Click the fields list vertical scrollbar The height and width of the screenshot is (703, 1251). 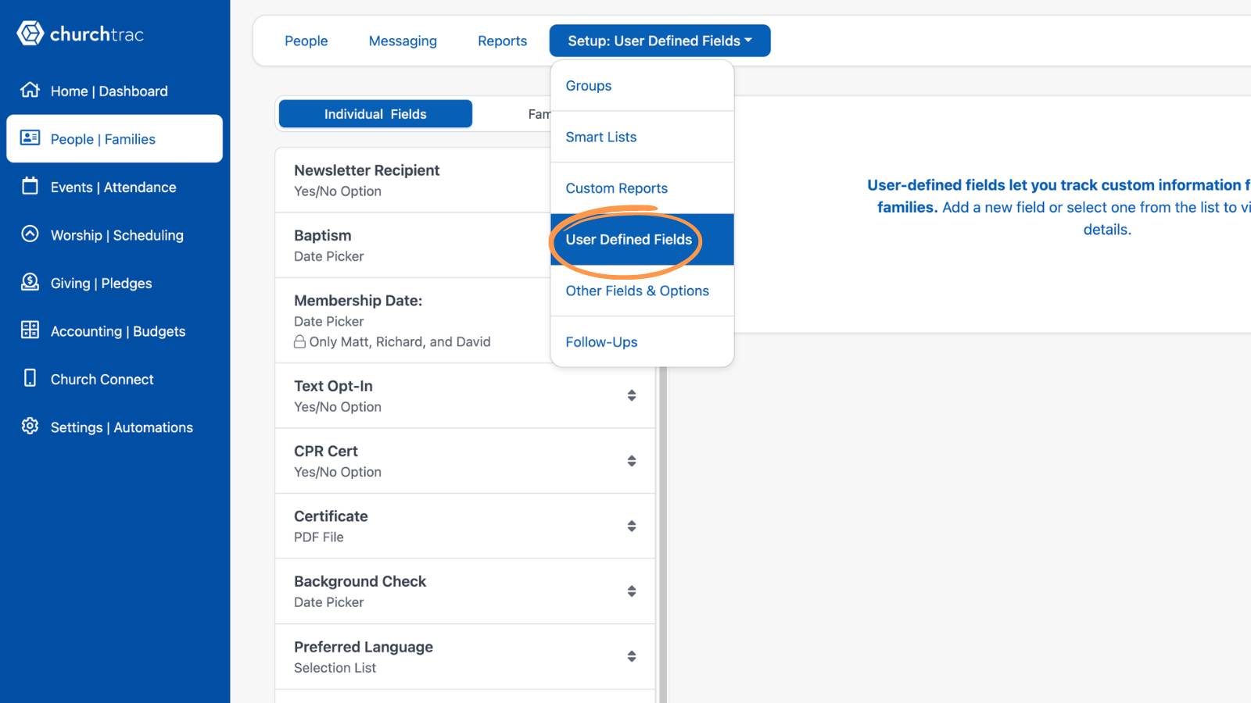663,535
